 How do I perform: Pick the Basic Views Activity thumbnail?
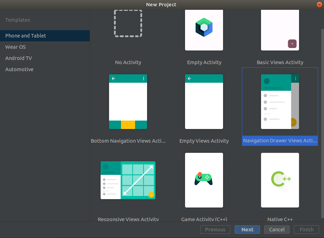(x=280, y=30)
